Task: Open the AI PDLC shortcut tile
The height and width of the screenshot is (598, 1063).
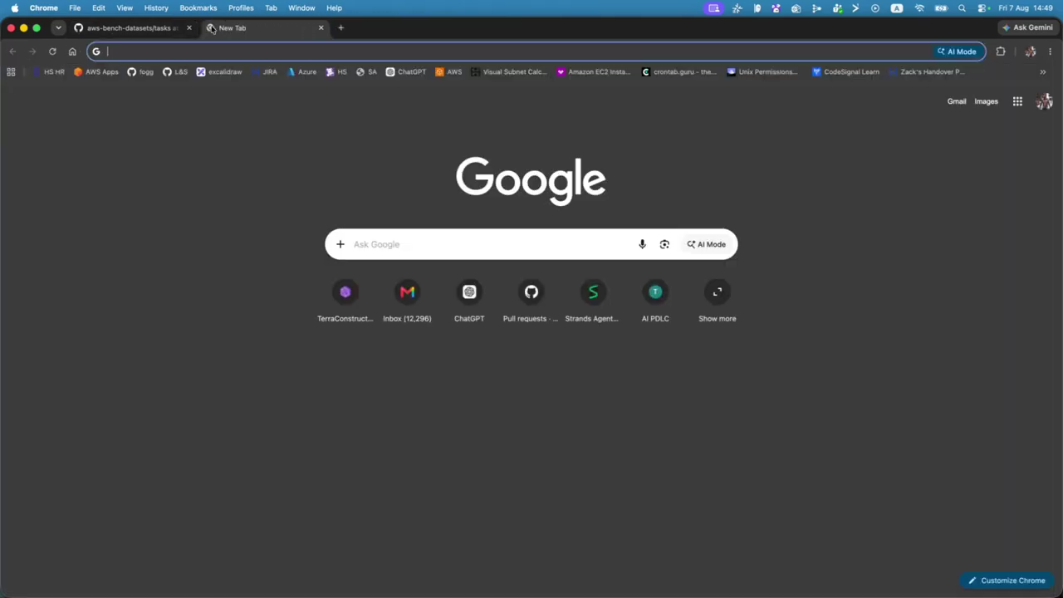Action: click(655, 301)
